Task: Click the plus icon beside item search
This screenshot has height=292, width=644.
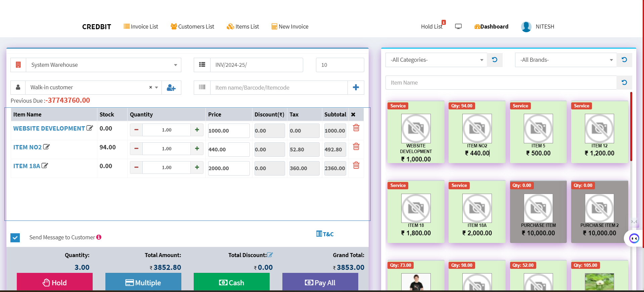Action: click(356, 88)
